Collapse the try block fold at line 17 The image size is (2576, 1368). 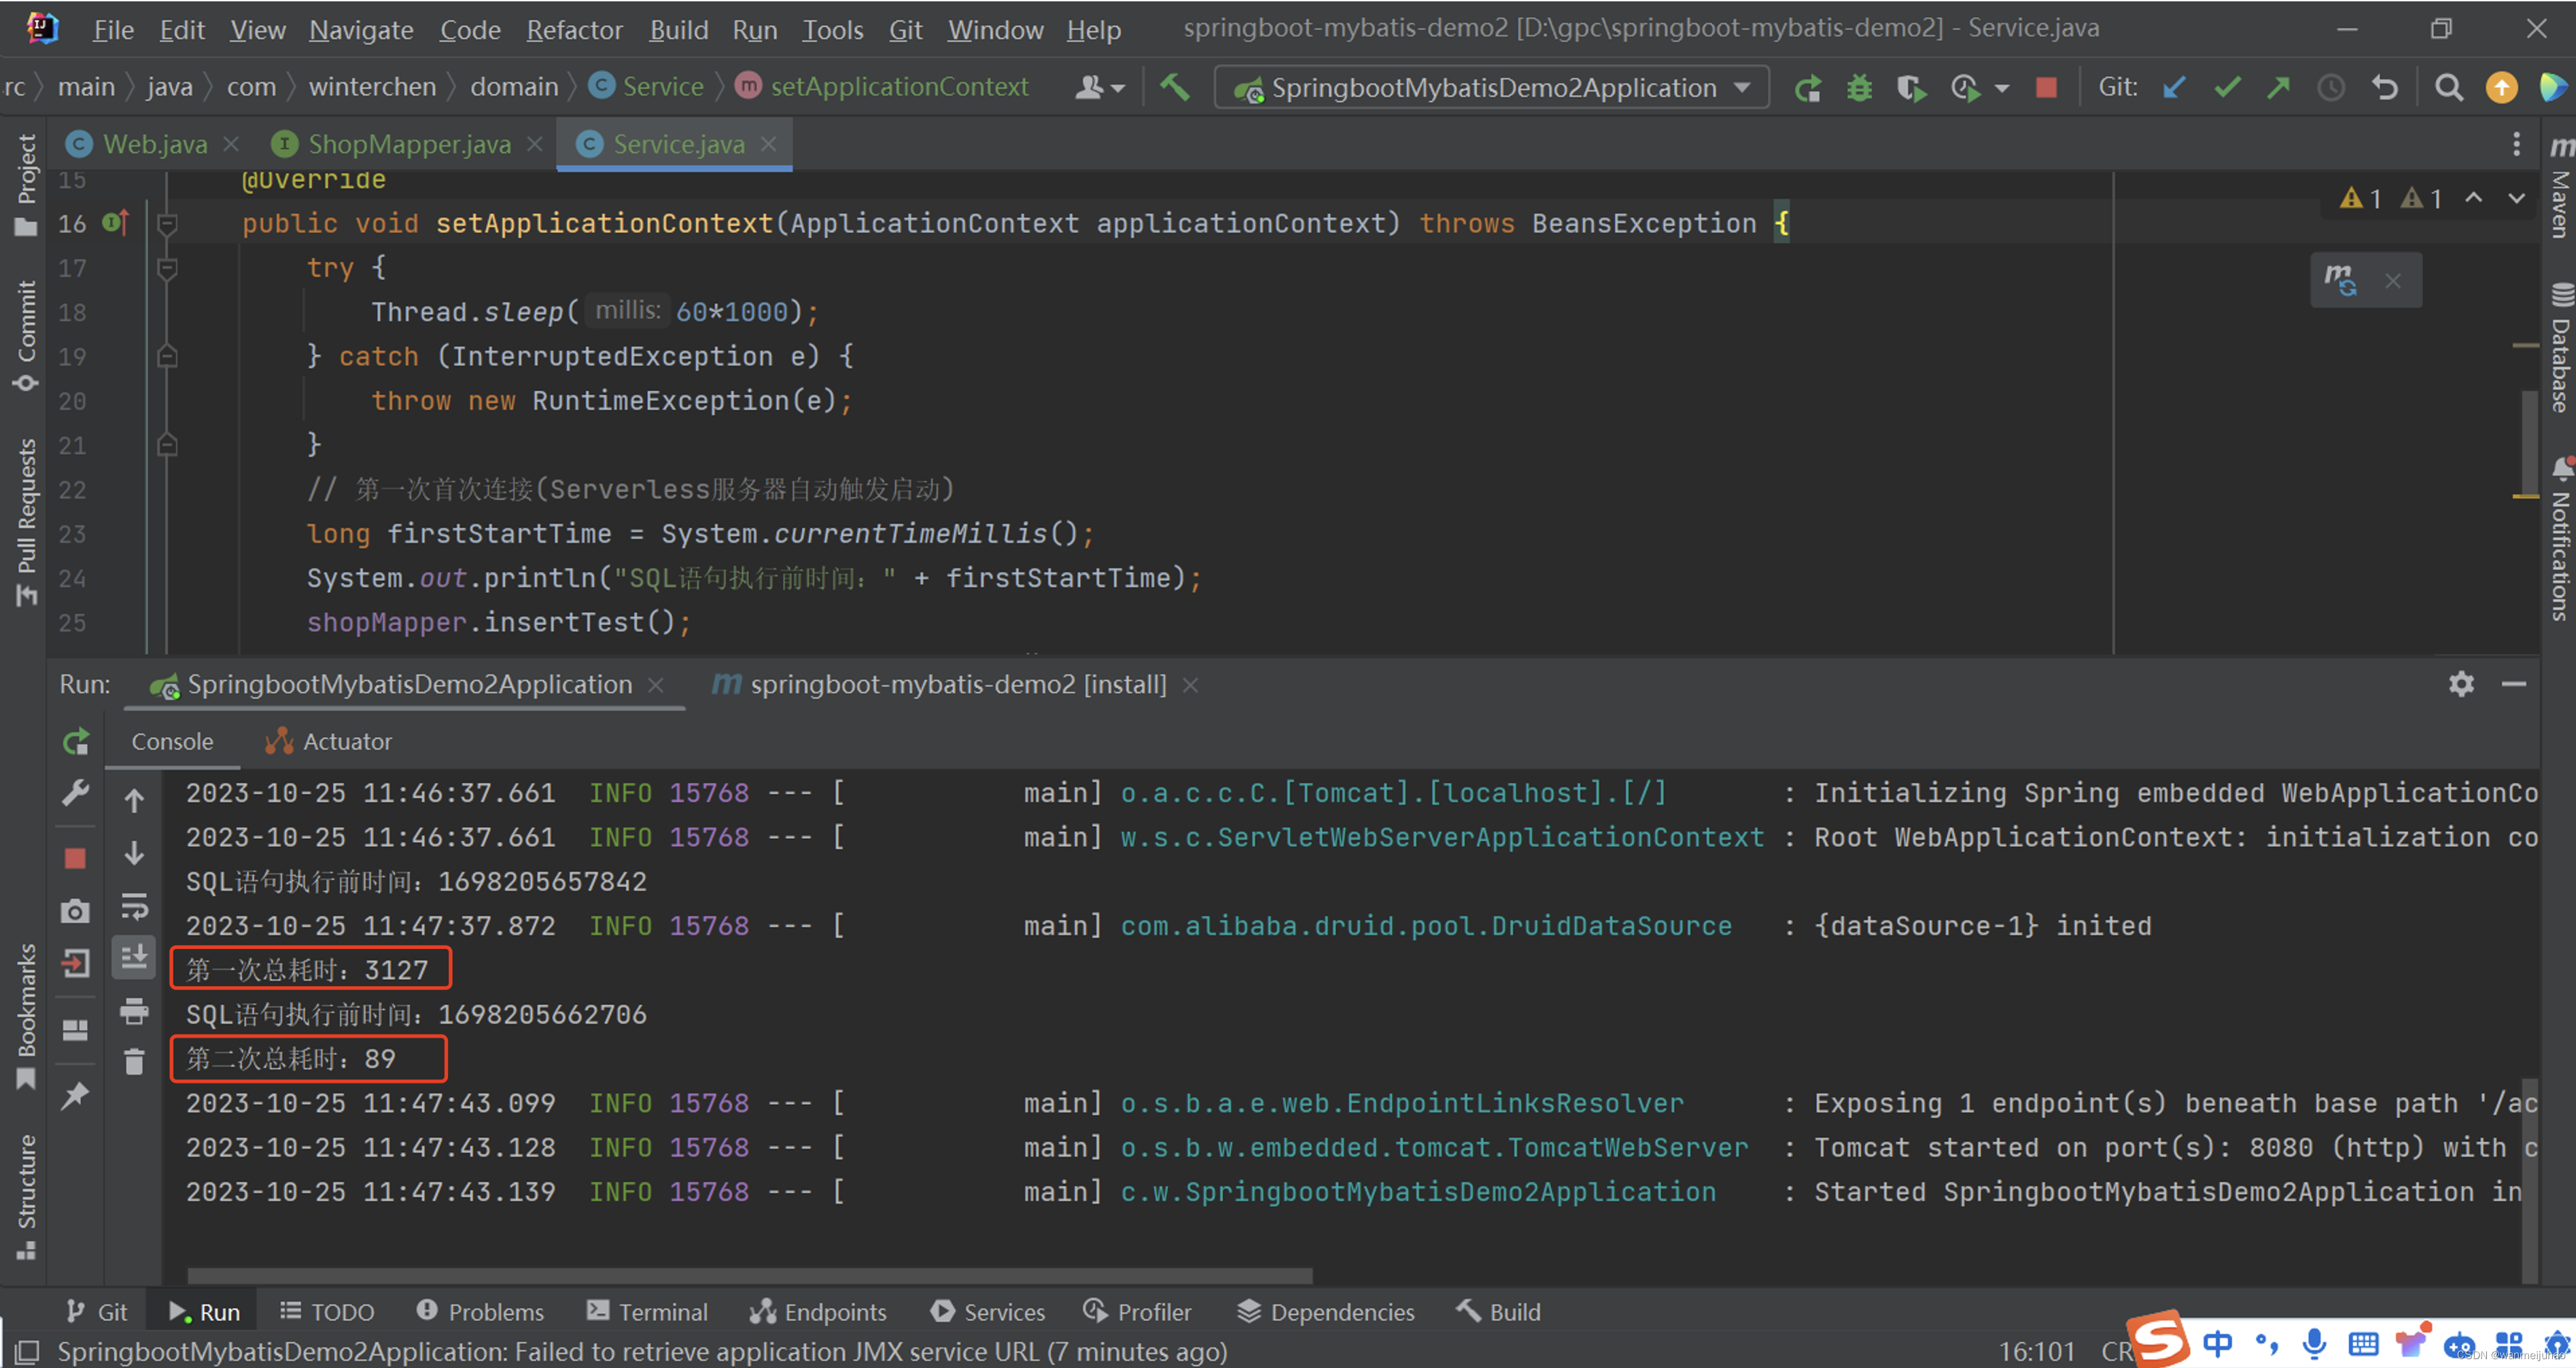pos(167,268)
